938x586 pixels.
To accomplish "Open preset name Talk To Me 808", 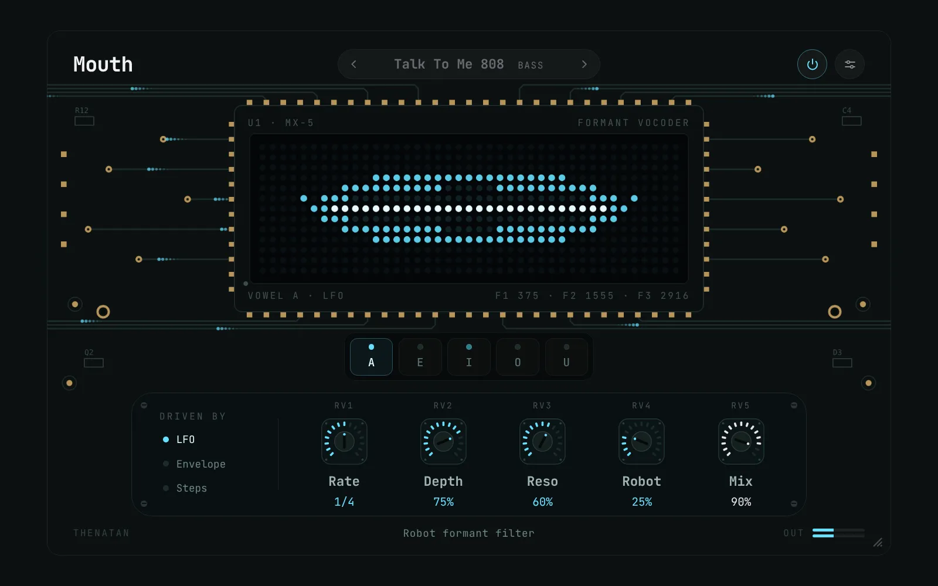I will coord(449,64).
